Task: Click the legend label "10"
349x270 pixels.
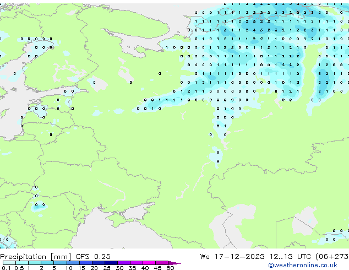Action: click(69, 268)
